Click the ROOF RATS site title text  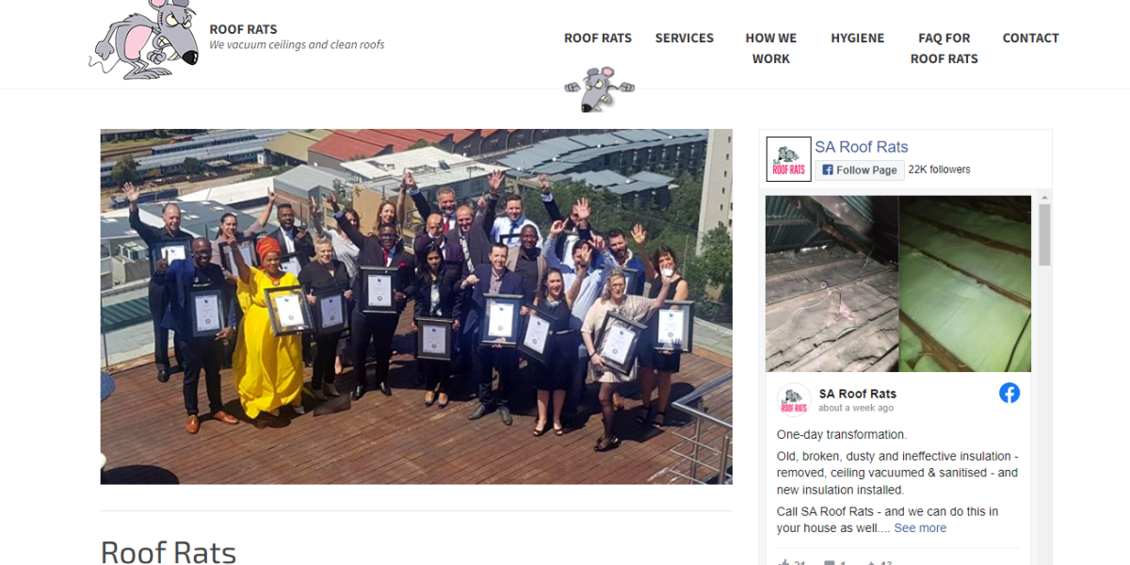pos(243,29)
